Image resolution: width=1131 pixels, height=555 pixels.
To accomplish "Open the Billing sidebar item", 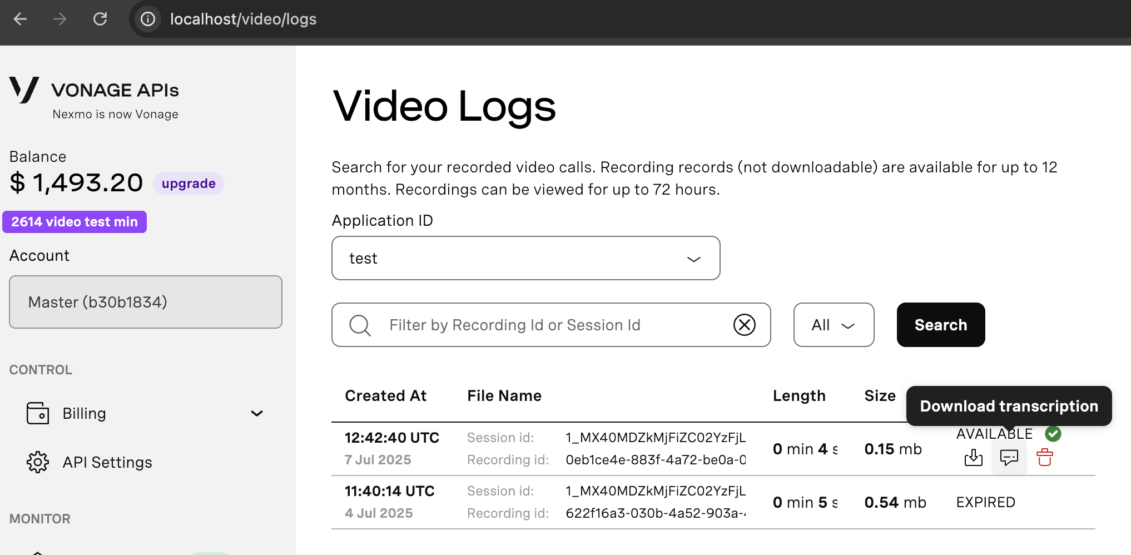I will 84,414.
